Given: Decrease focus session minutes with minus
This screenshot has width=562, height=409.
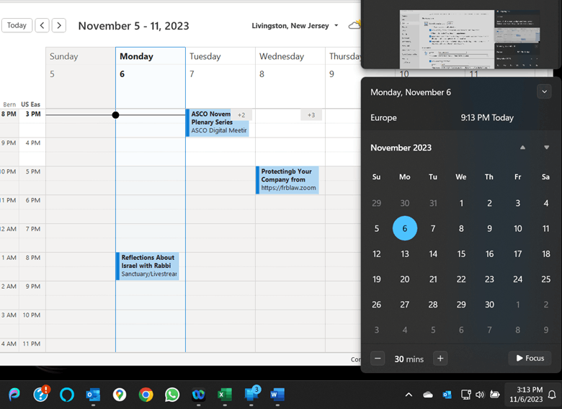Looking at the screenshot, I should coord(378,359).
